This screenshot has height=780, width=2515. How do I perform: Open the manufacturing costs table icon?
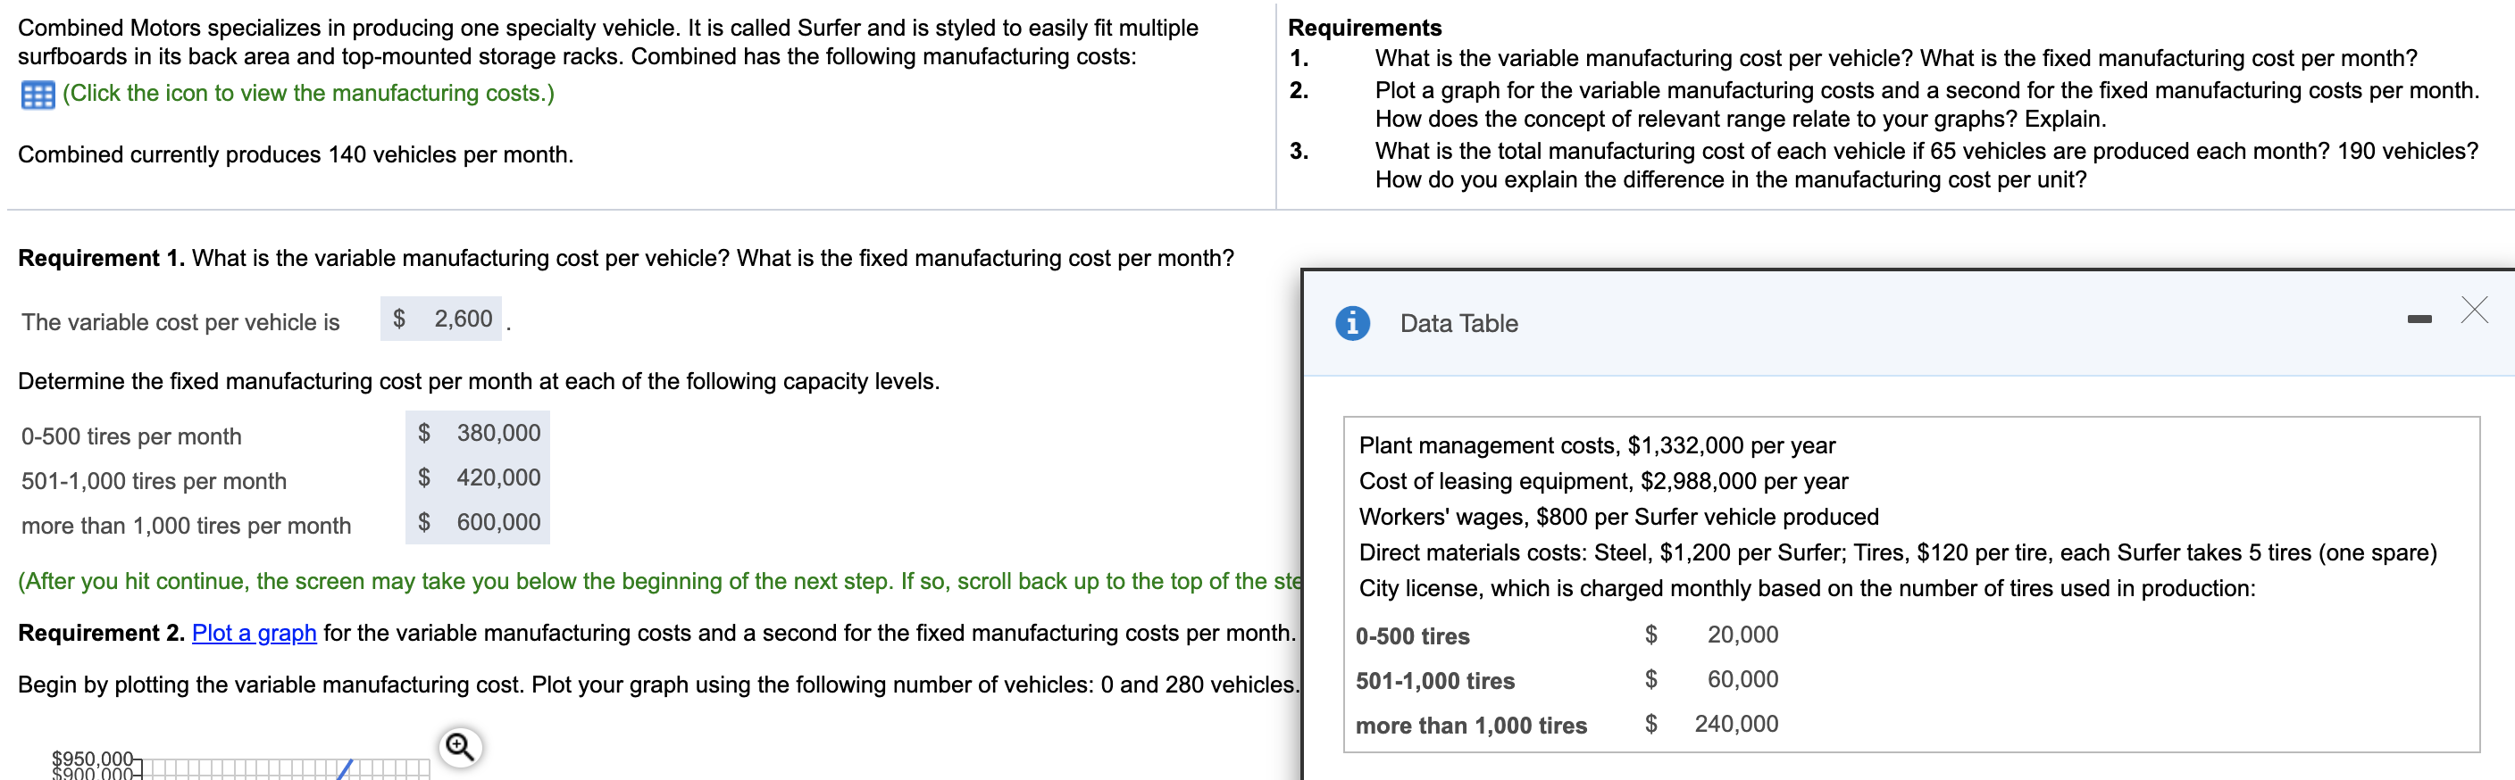pyautogui.click(x=38, y=95)
